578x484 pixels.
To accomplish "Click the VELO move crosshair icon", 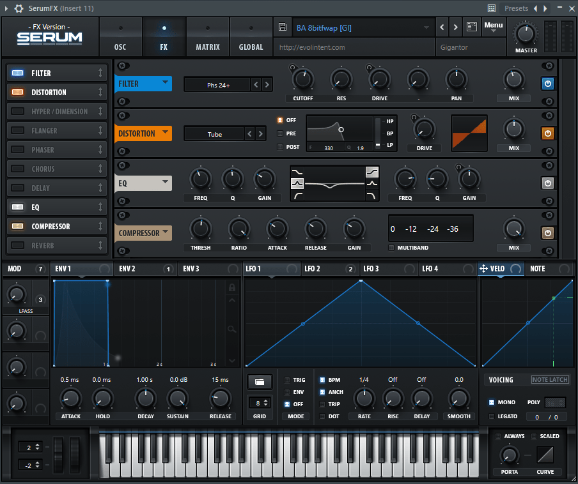I will point(483,269).
